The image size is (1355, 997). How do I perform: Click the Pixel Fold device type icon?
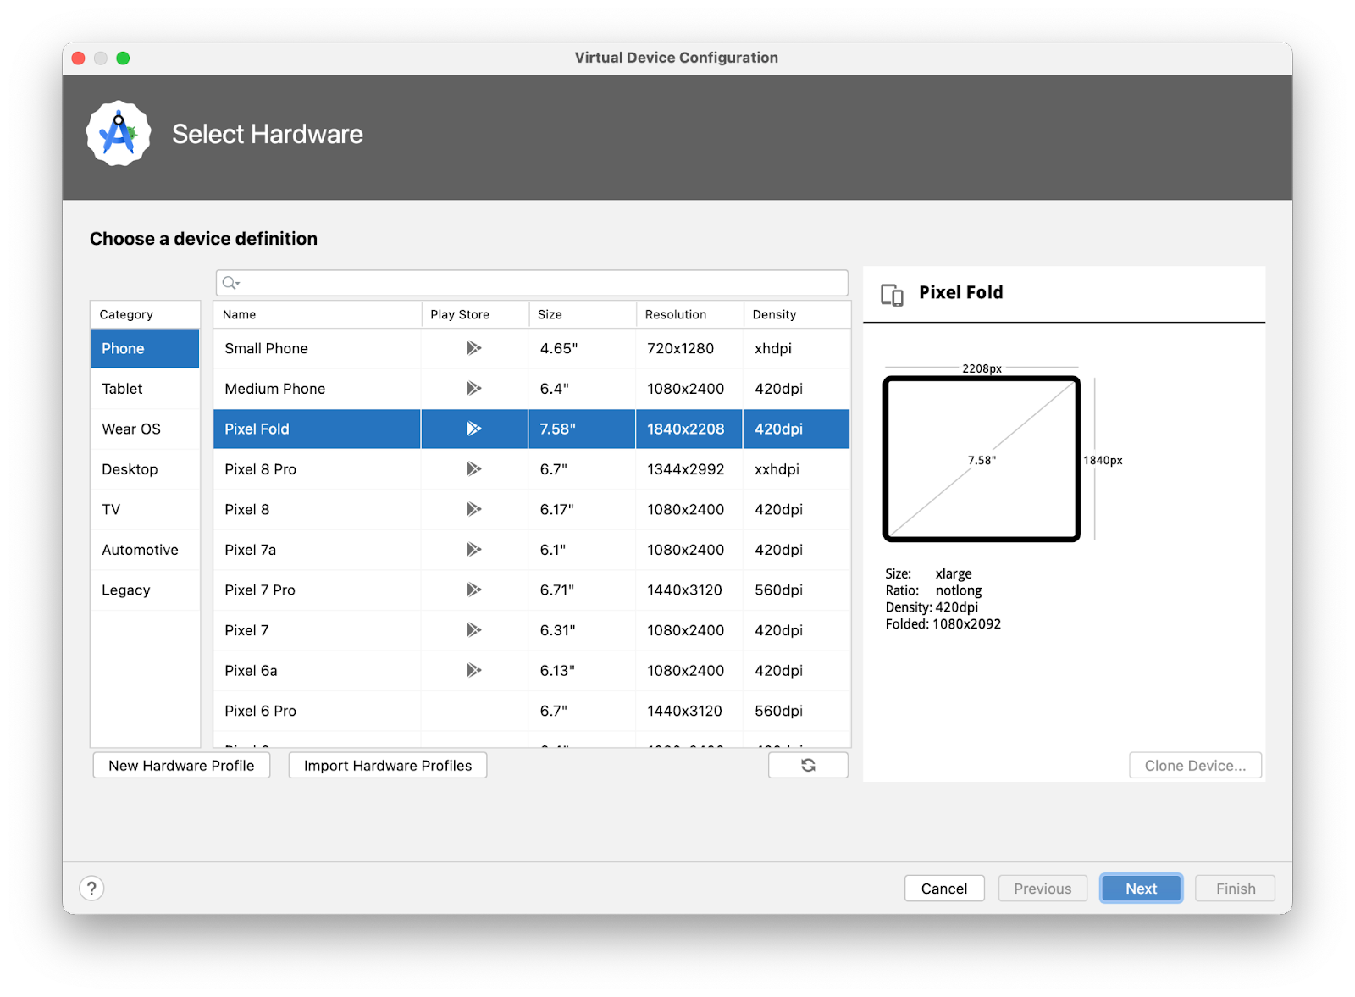892,294
